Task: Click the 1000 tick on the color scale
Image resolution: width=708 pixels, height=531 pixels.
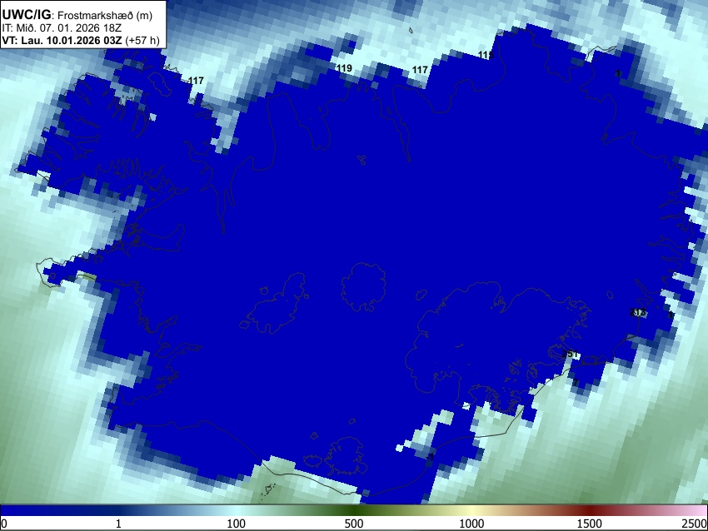Action: click(x=471, y=524)
